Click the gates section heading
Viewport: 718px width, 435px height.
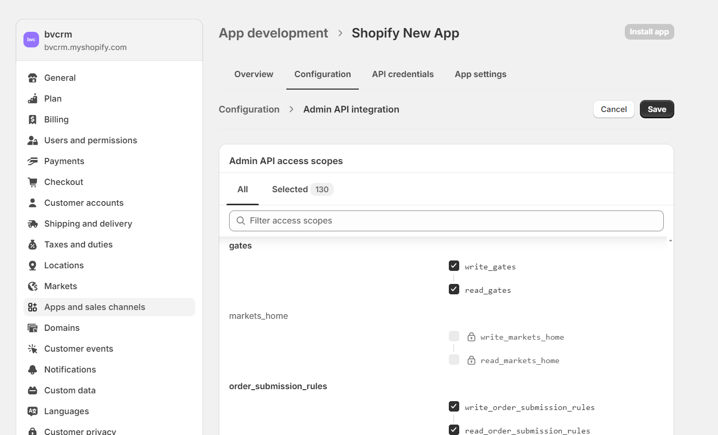click(x=241, y=246)
